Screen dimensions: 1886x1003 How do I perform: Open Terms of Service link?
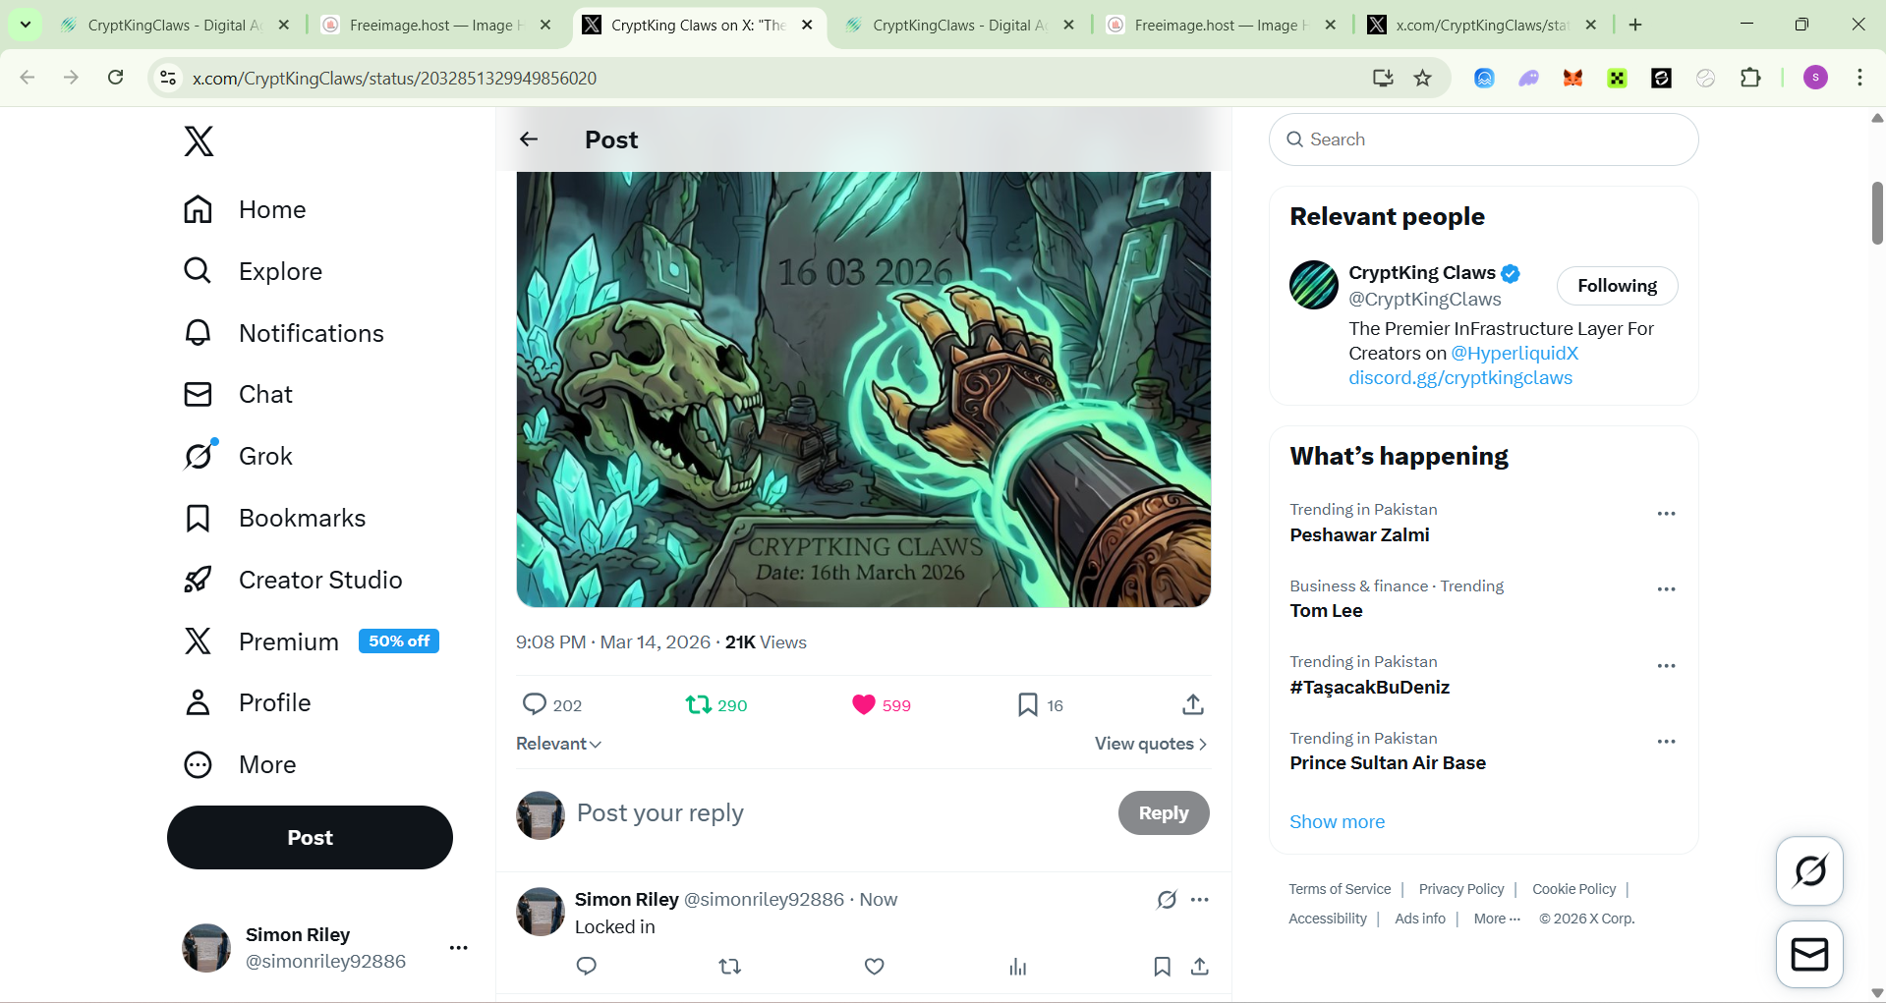click(x=1340, y=889)
